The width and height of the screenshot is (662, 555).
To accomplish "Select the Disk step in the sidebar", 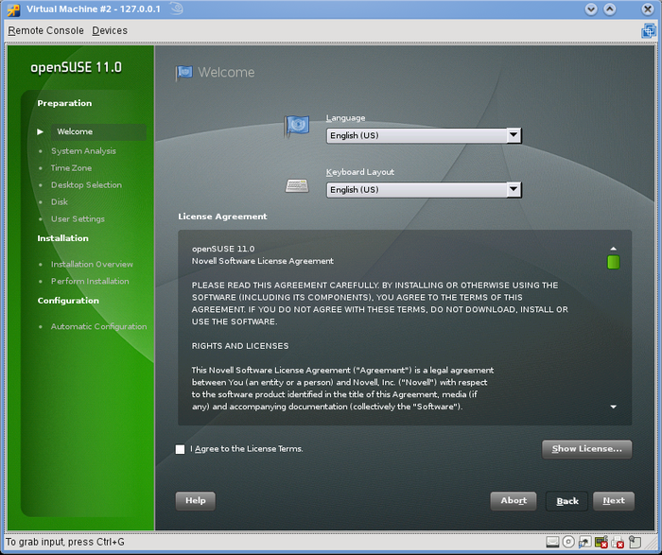I will [x=60, y=201].
